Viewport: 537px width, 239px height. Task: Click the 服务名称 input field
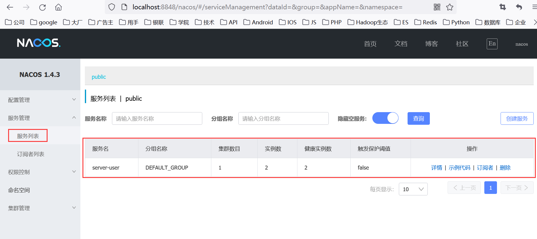[x=157, y=118]
